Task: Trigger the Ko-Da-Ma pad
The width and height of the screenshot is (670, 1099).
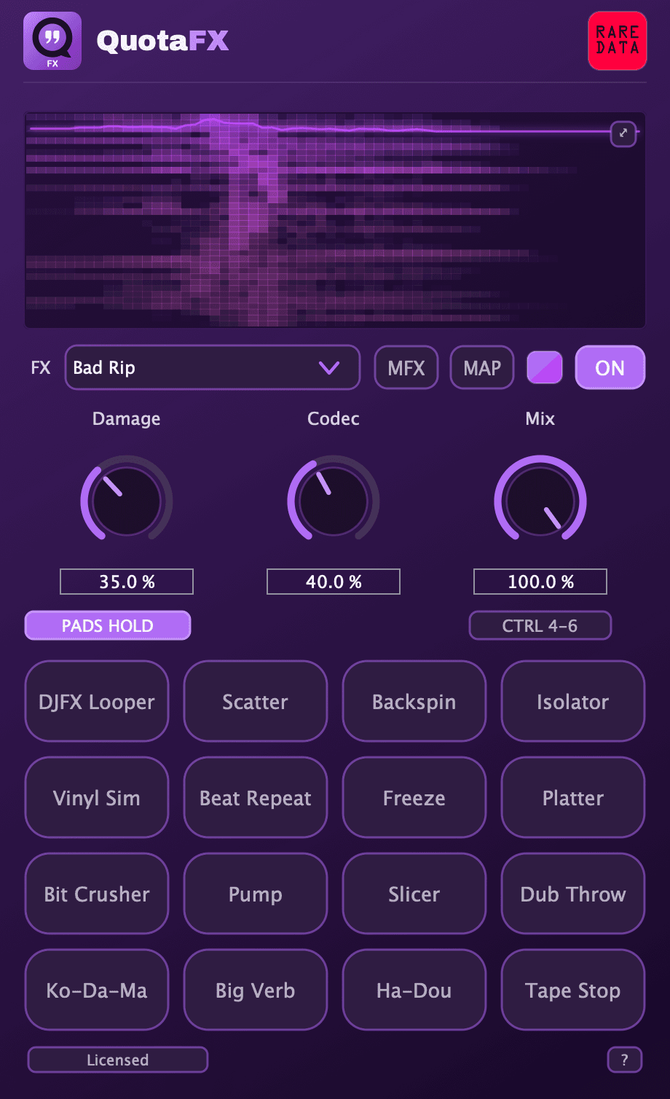Action: 97,990
